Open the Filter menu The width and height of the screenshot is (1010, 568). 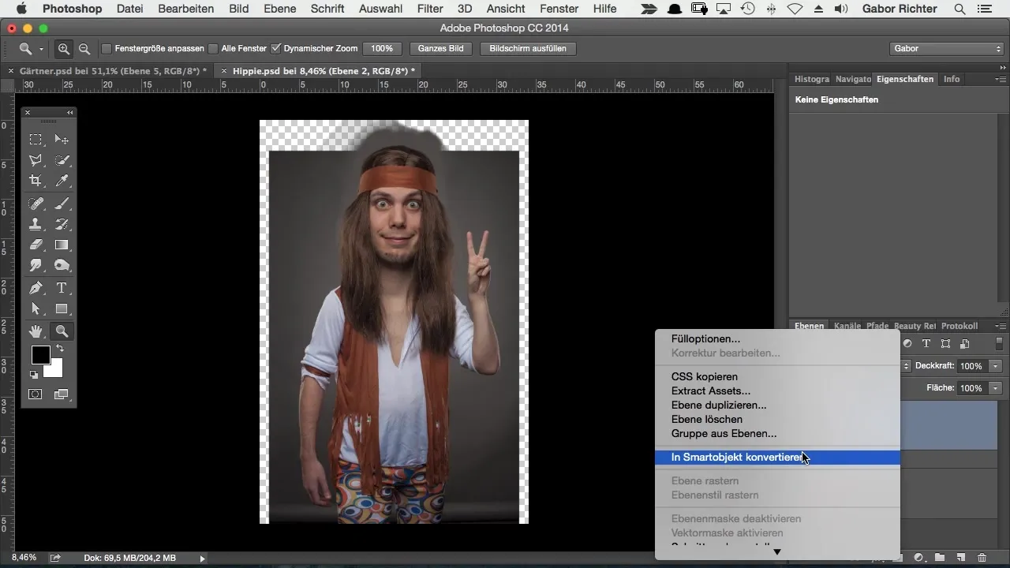429,9
